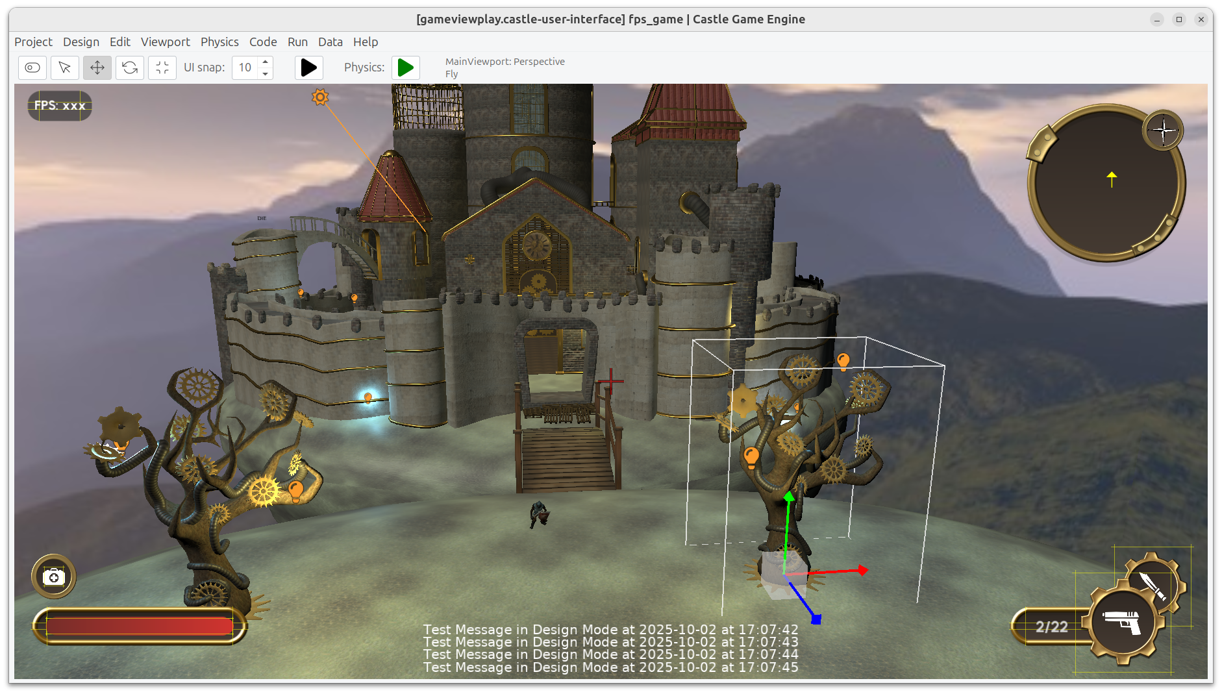The height and width of the screenshot is (694, 1222).
Task: Click the UI snap number field
Action: click(245, 68)
